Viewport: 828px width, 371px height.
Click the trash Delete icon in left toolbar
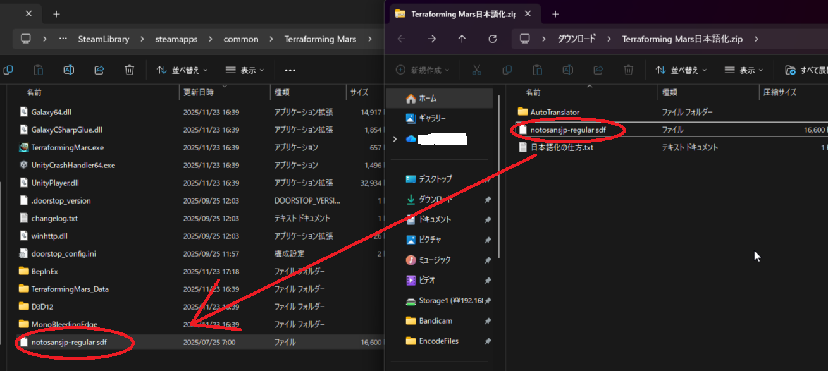[x=130, y=70]
